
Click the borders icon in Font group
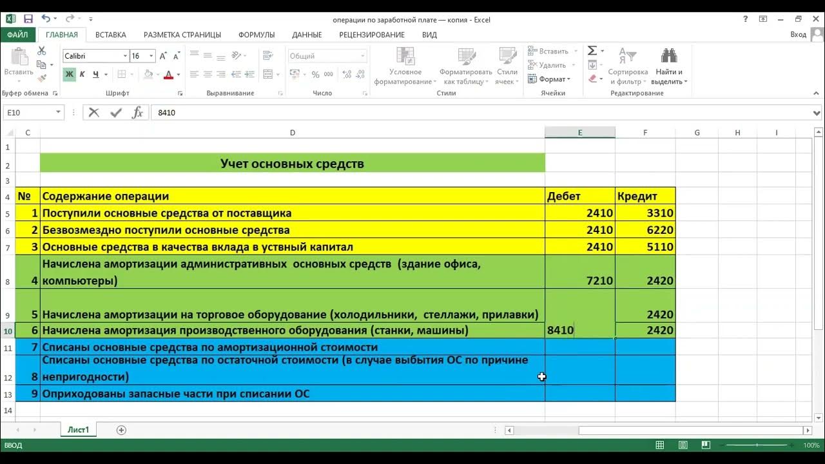click(122, 75)
